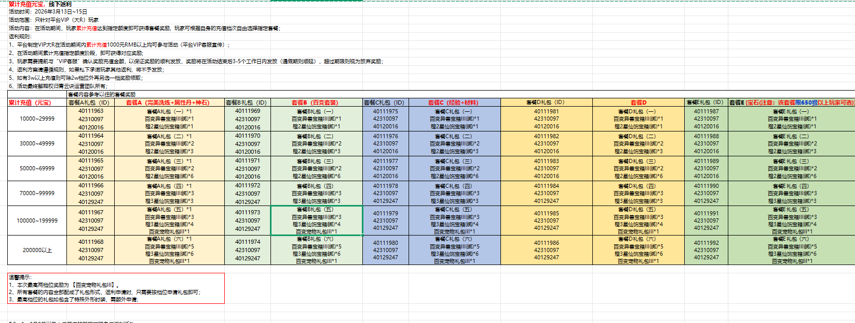Click the 套餐A (完美洗炼+属性丹+神石) header
The image size is (855, 323).
point(169,102)
